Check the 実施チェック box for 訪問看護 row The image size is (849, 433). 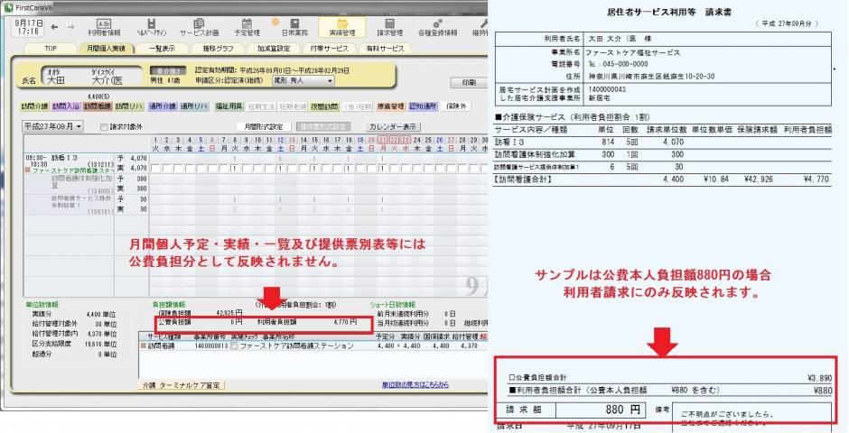pyautogui.click(x=234, y=346)
